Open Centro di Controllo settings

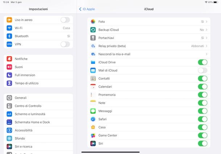38,106
